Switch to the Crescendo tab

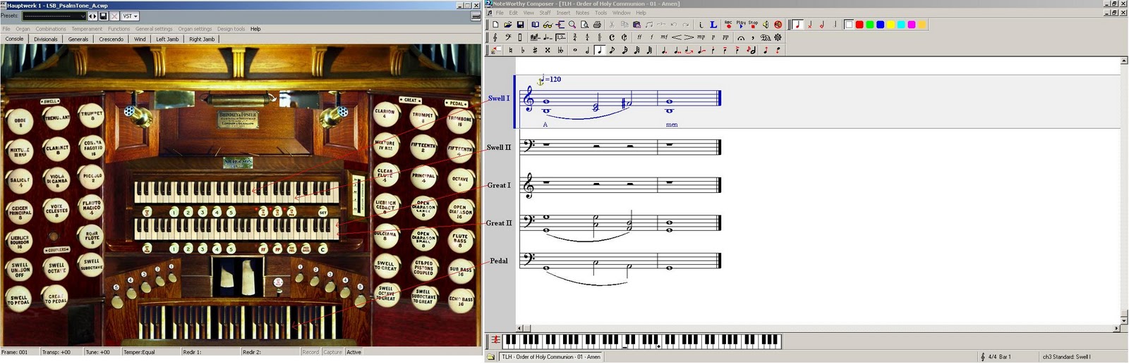click(x=111, y=39)
